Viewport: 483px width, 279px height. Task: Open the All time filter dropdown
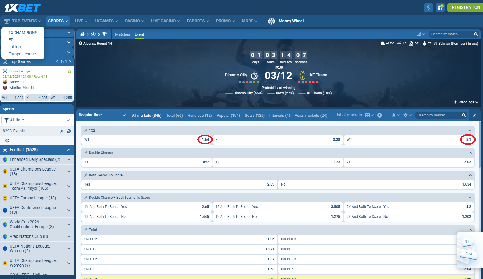(37, 120)
